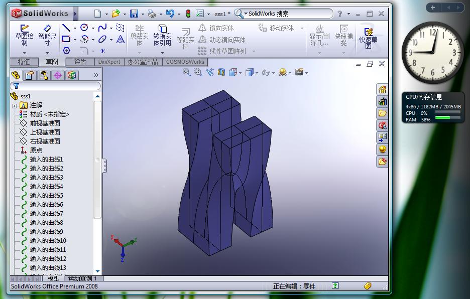Activate Smart Dimension (智能尺寸) tool

[47, 35]
